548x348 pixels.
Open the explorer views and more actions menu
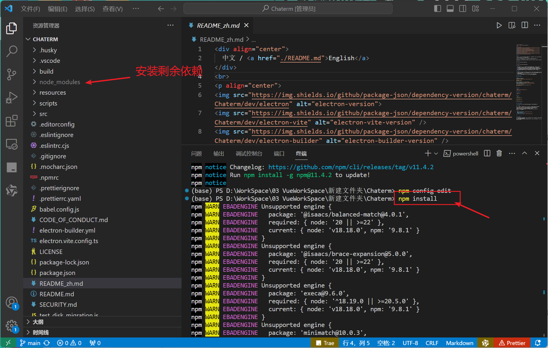click(170, 26)
